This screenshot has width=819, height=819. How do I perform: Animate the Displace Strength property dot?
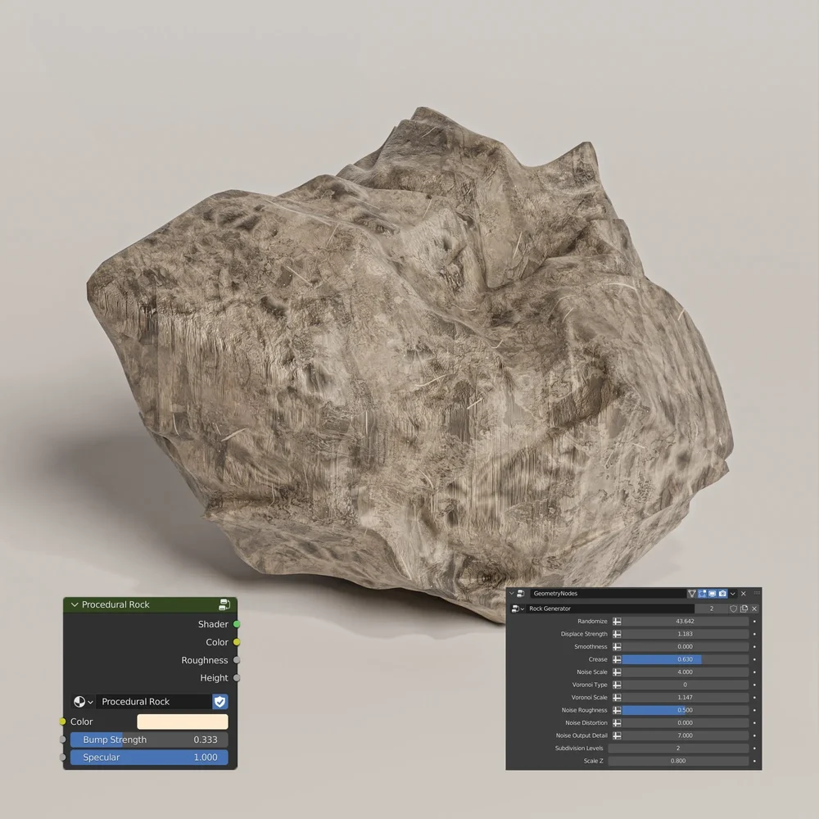point(754,634)
